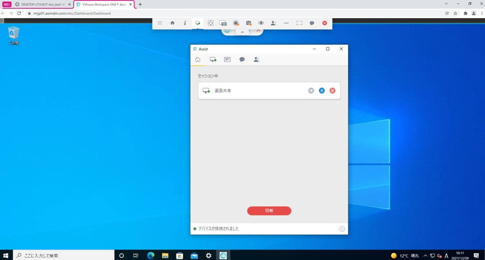Open Windows Settings from the remote taskbar gear
Image resolution: width=485 pixels, height=260 pixels.
tap(209, 256)
